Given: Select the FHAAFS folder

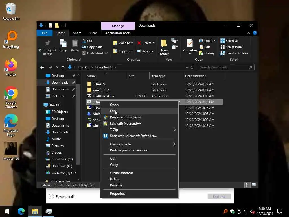Looking at the screenshot, I should [x=98, y=84].
